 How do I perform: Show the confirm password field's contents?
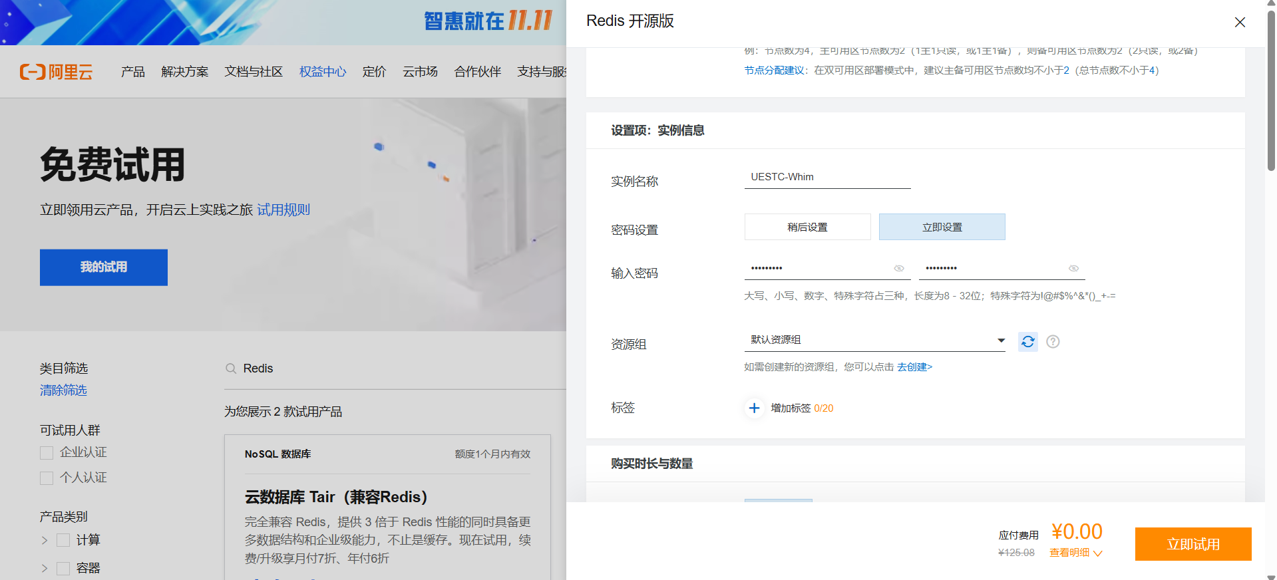(1073, 268)
